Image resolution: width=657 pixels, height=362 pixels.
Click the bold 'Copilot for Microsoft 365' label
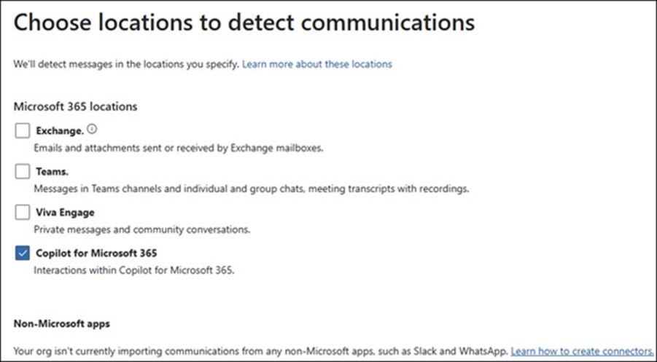(96, 253)
